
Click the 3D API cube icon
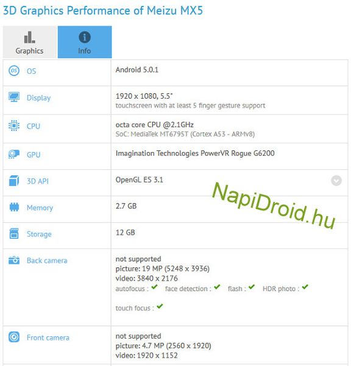click(x=14, y=181)
